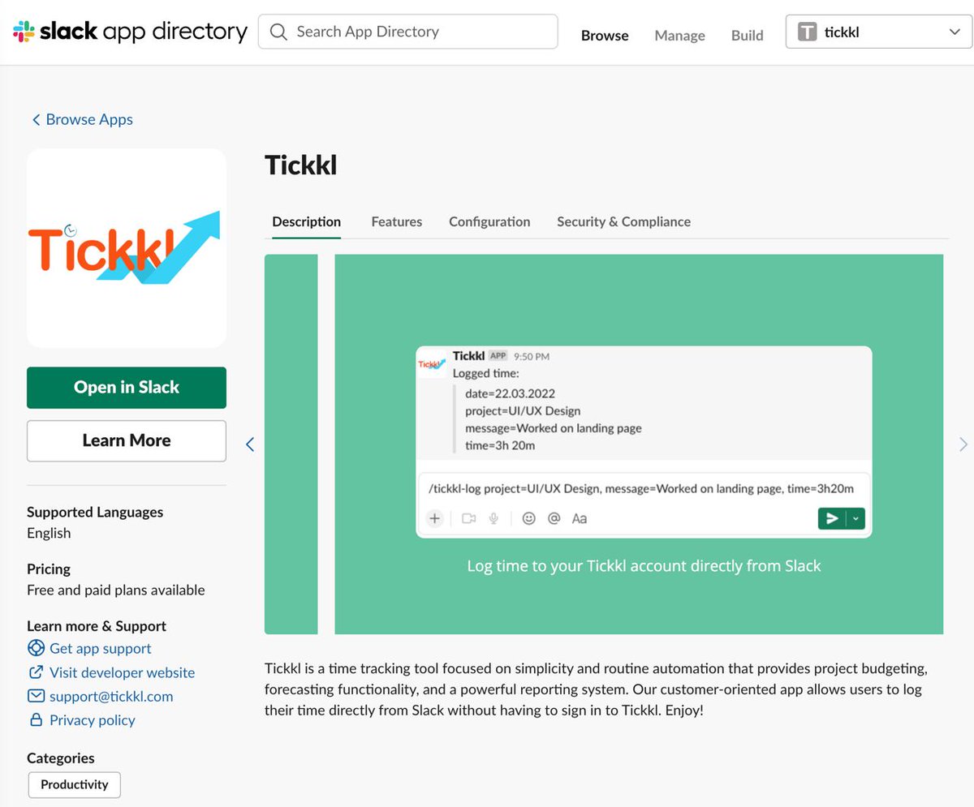Click the APP badge next to Tickkl

click(x=498, y=355)
